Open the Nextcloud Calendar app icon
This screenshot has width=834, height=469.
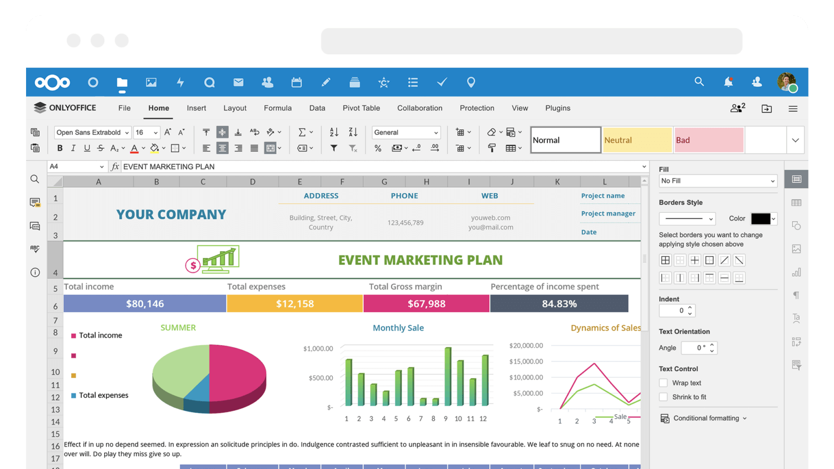[296, 83]
